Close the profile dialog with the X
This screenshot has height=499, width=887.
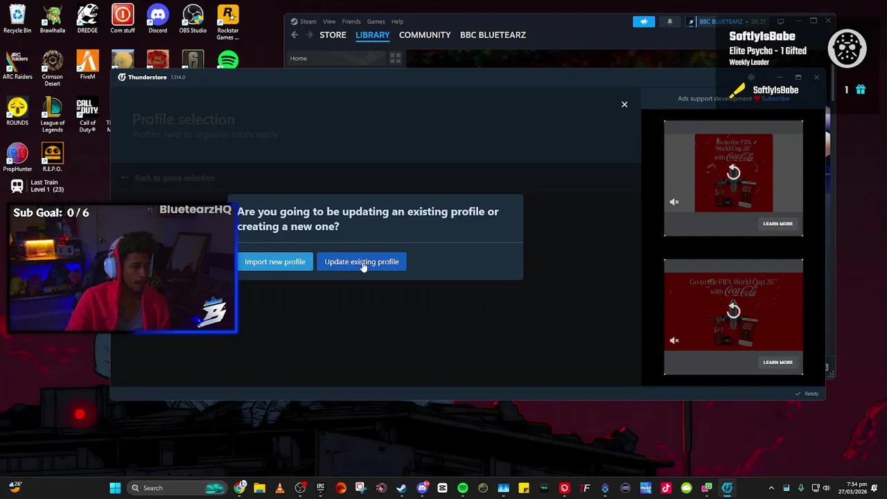click(x=624, y=105)
